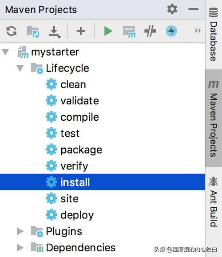Hide the Maven Projects panel with minus icon
The image size is (222, 257).
[x=193, y=9]
